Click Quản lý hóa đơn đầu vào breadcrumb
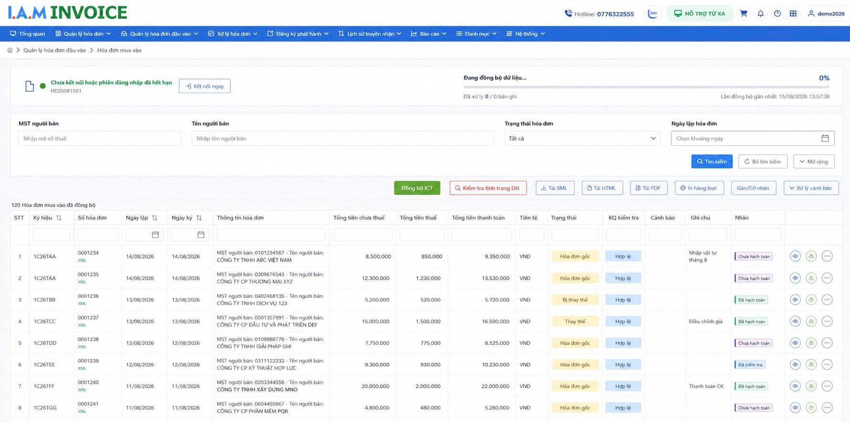The width and height of the screenshot is (850, 422). 54,50
